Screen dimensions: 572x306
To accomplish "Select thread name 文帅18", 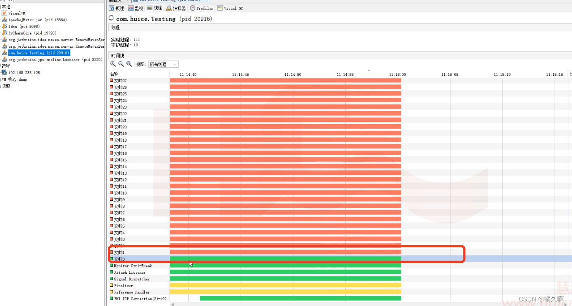I will pyautogui.click(x=120, y=140).
